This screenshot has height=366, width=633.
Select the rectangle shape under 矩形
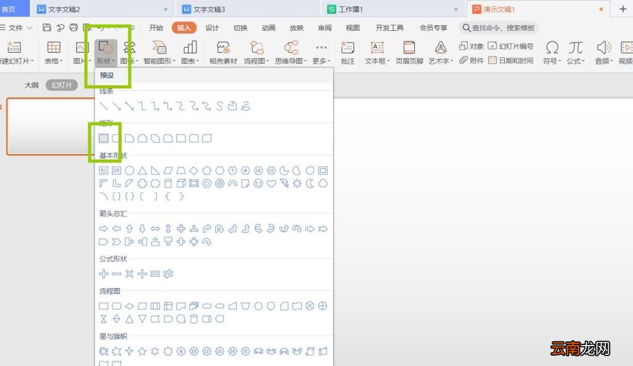(104, 138)
